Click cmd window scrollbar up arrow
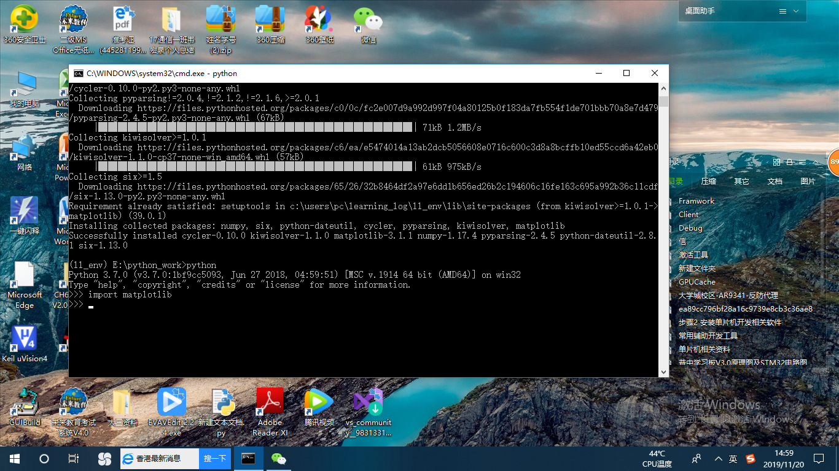This screenshot has height=471, width=839. [x=663, y=89]
